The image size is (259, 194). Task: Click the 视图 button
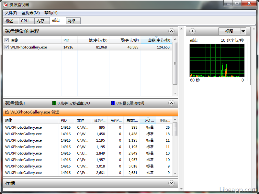230,31
